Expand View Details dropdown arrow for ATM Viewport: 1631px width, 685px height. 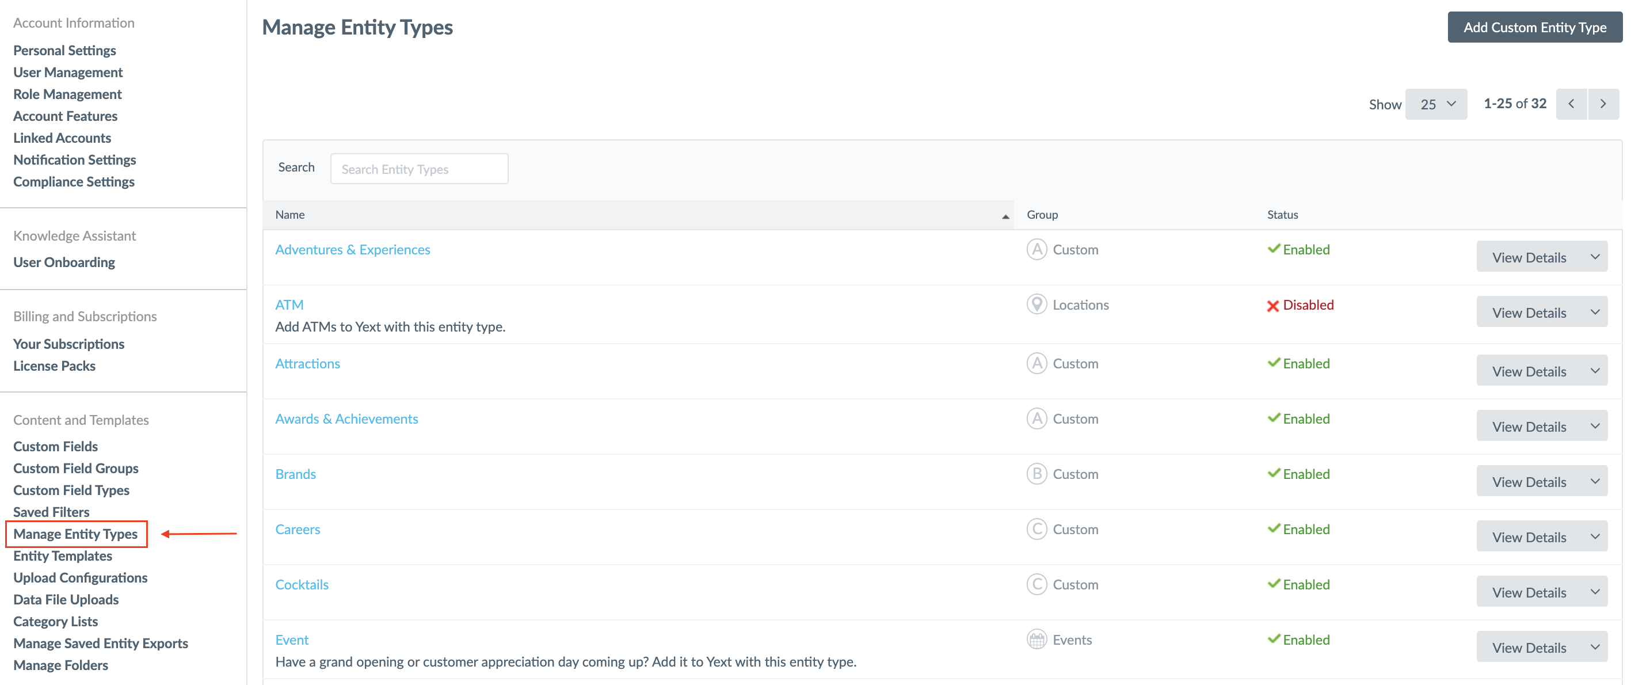(x=1594, y=312)
